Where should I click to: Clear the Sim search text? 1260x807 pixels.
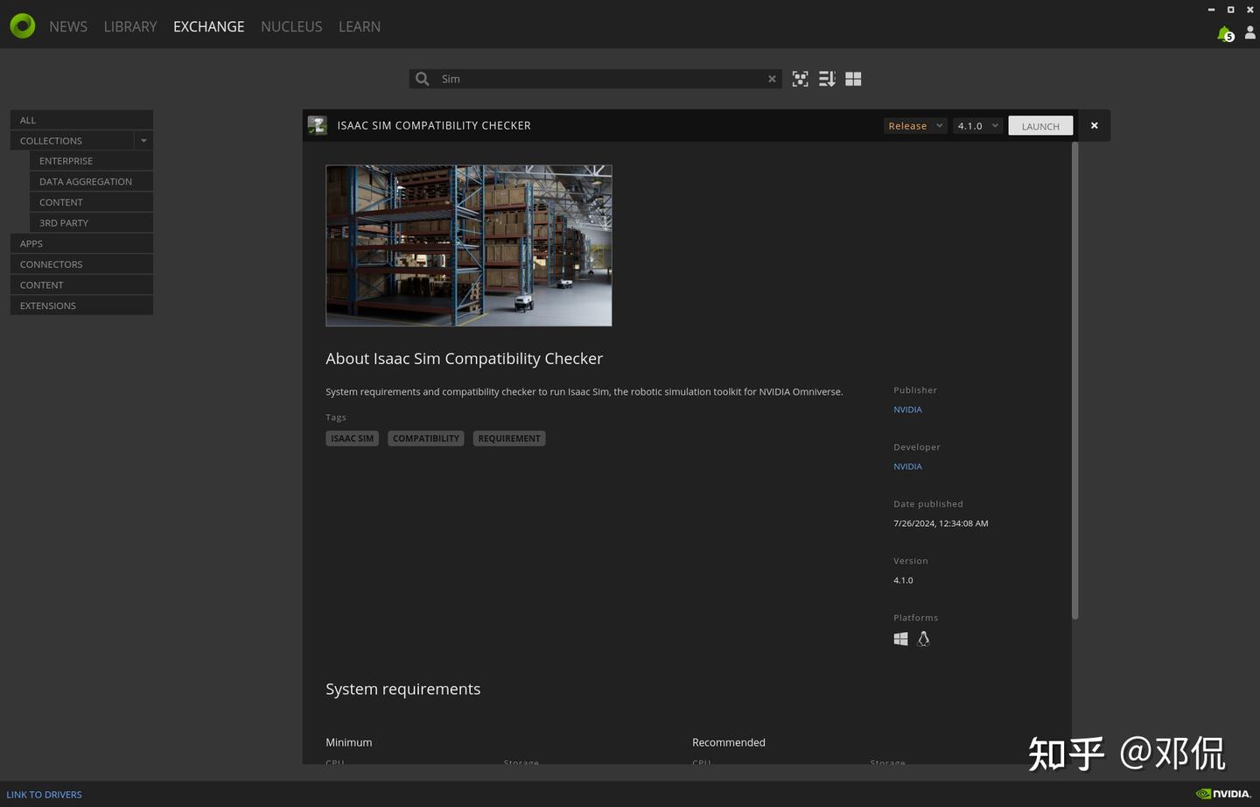(x=772, y=79)
